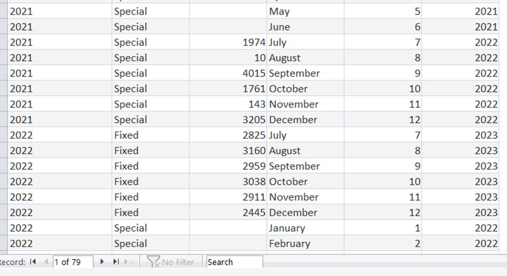Select the Fixed cell in the 2445 row

[x=151, y=213]
